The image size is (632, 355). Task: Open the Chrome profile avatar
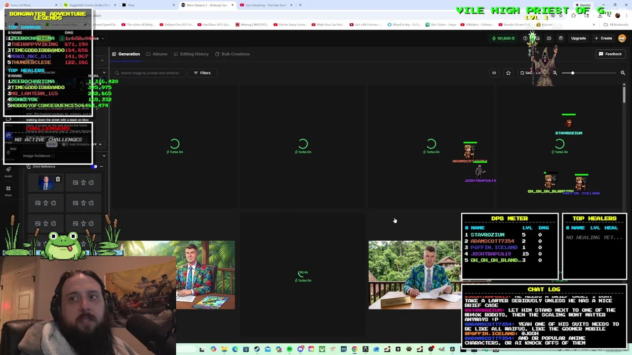point(617,15)
